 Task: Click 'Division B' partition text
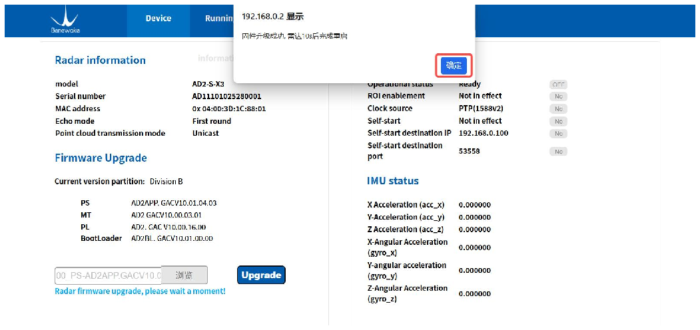tap(166, 182)
